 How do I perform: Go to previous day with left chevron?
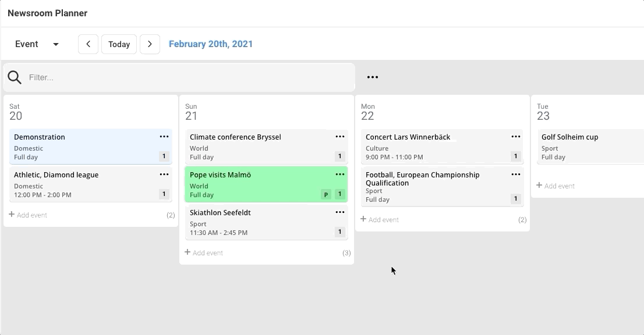point(88,44)
